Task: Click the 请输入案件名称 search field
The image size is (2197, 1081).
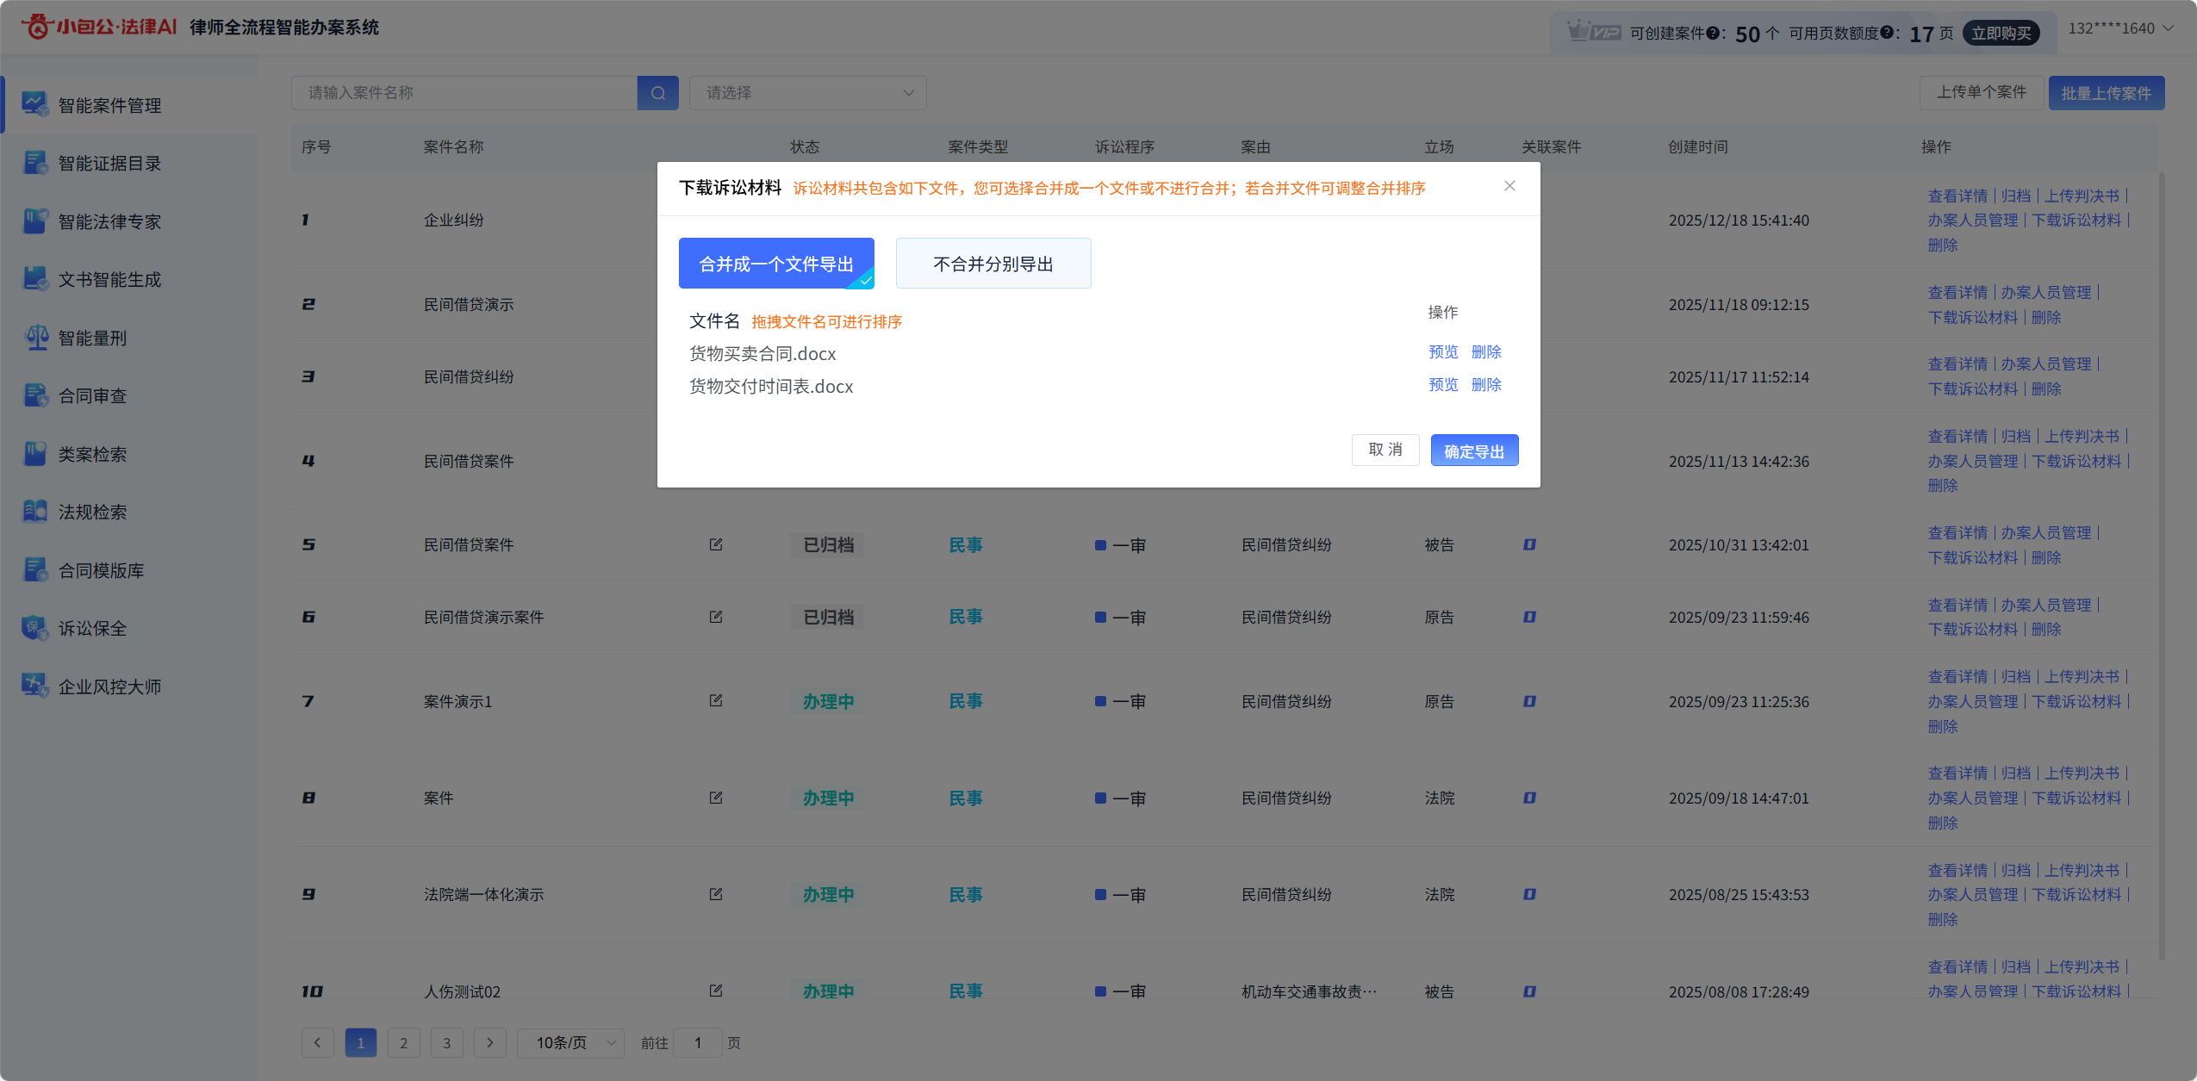Action: point(464,93)
